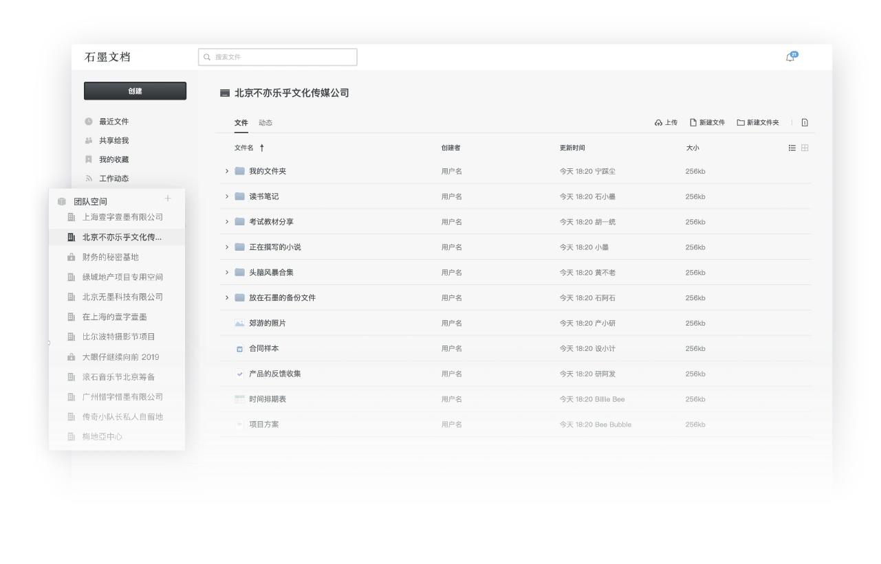
Task: Expand the 头脑风暴合集 folder
Action: 227,273
